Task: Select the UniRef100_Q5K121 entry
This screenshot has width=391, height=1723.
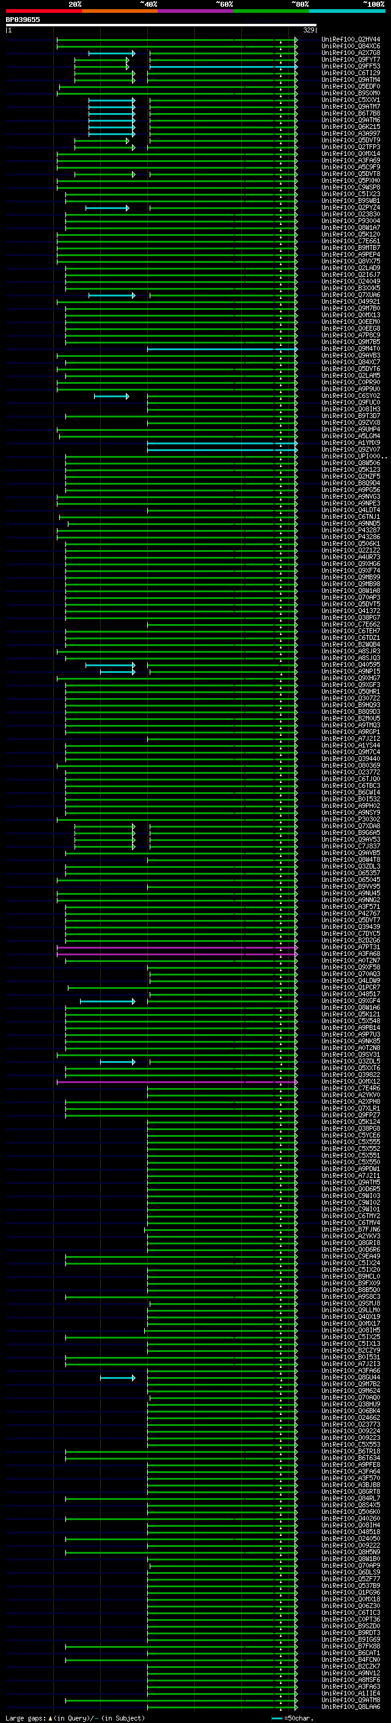Action: (351, 1015)
